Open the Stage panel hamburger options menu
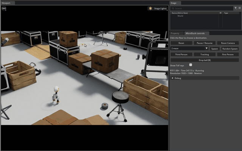Screen dimensions: 242x151 239,8
